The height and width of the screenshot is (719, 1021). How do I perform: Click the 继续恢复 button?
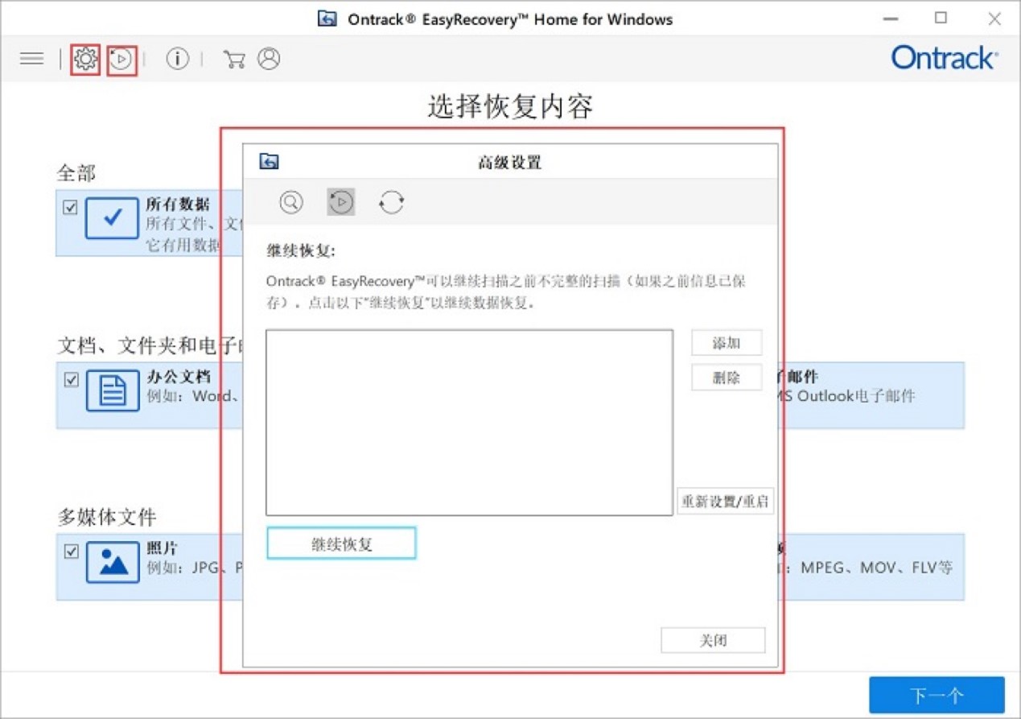point(341,543)
